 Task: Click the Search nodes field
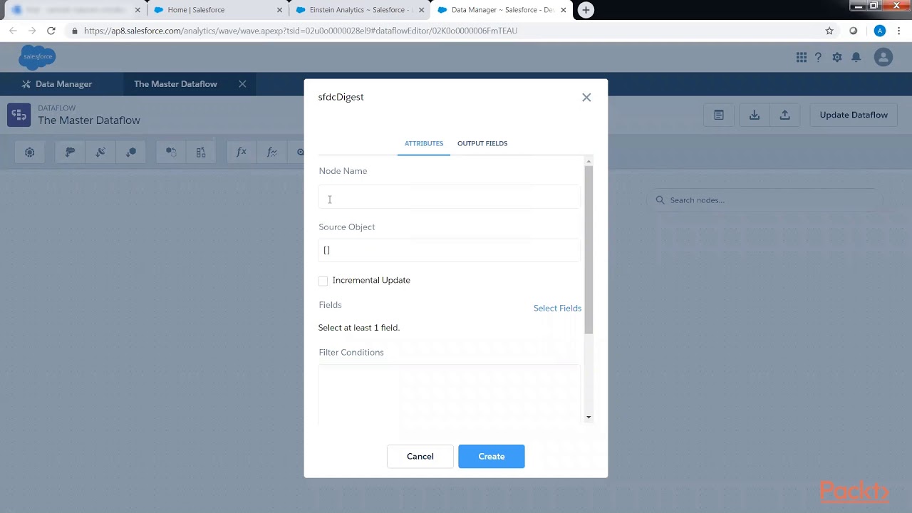click(765, 200)
